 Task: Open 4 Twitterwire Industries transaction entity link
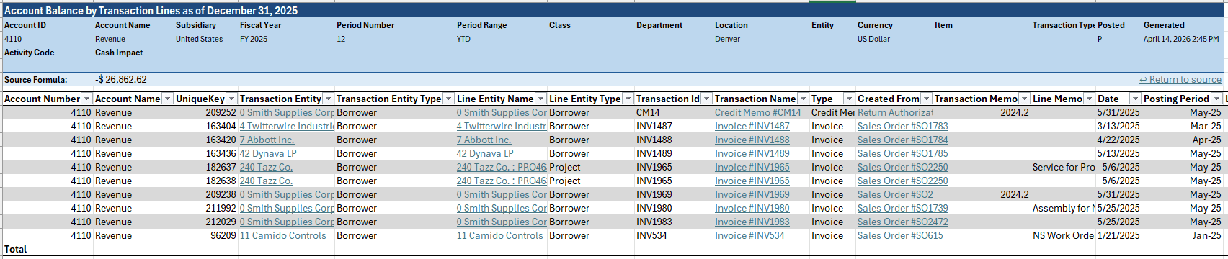coord(287,126)
